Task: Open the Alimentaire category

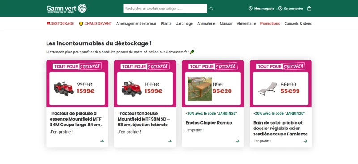Action: (246, 23)
